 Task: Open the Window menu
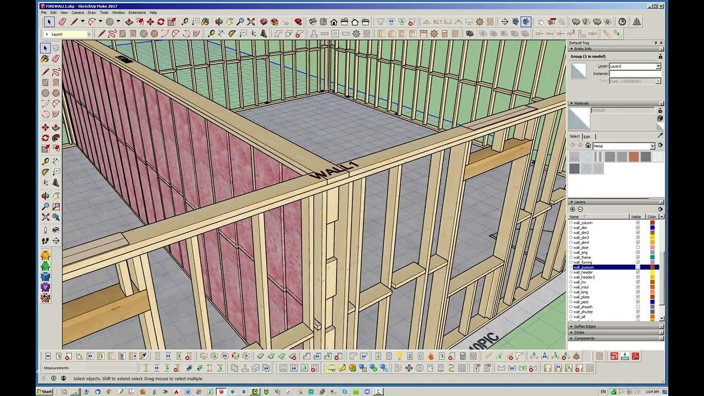point(118,12)
